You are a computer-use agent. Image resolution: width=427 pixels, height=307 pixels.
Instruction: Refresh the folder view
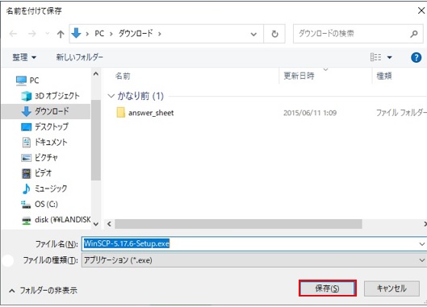[x=274, y=34]
